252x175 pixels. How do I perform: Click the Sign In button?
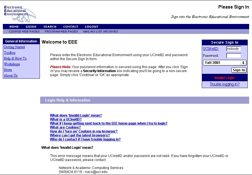tap(239, 70)
